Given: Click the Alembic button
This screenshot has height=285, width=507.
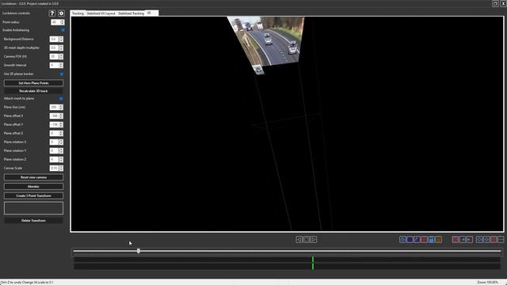Looking at the screenshot, I should 33,187.
